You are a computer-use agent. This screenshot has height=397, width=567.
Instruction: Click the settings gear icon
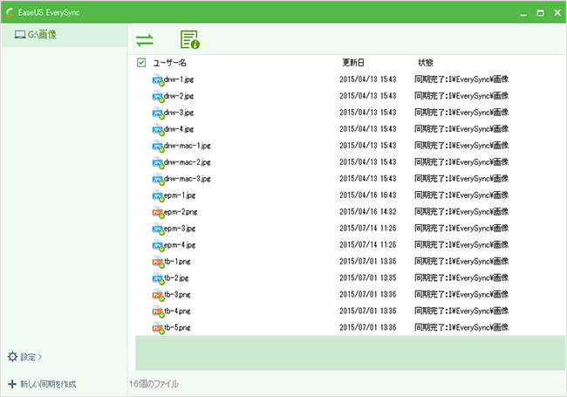pyautogui.click(x=13, y=357)
